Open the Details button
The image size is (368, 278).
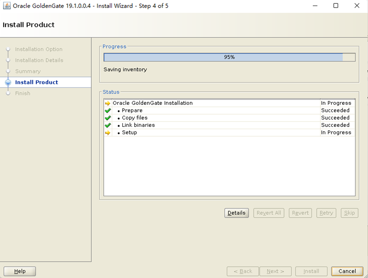click(x=237, y=213)
